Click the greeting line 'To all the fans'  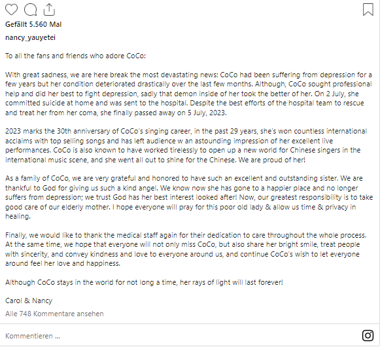(x=76, y=56)
